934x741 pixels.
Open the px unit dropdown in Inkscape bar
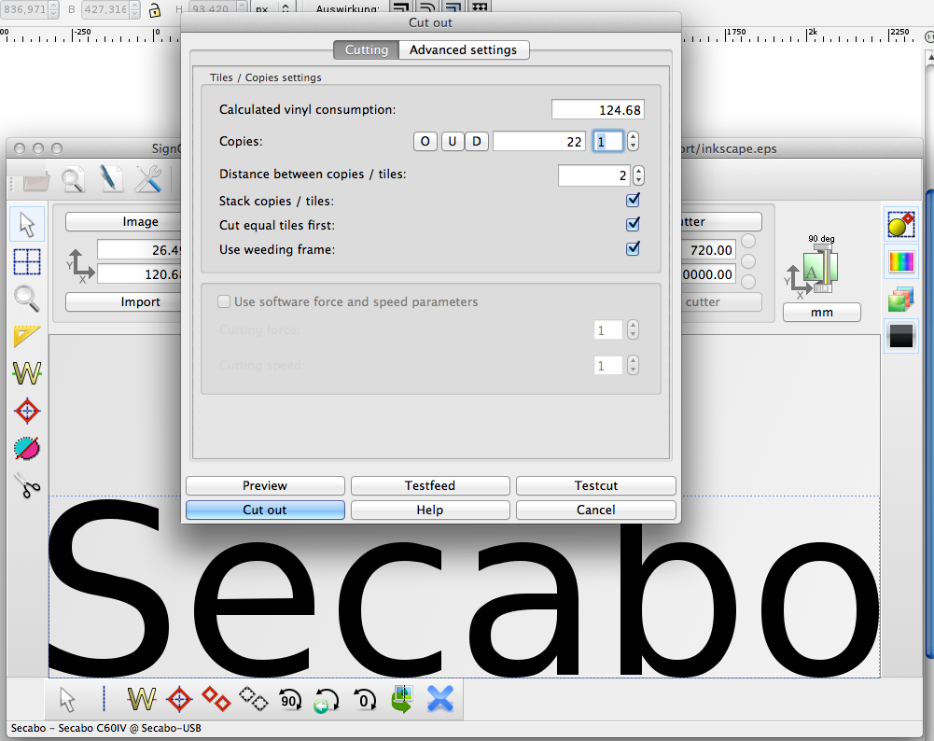pyautogui.click(x=272, y=8)
